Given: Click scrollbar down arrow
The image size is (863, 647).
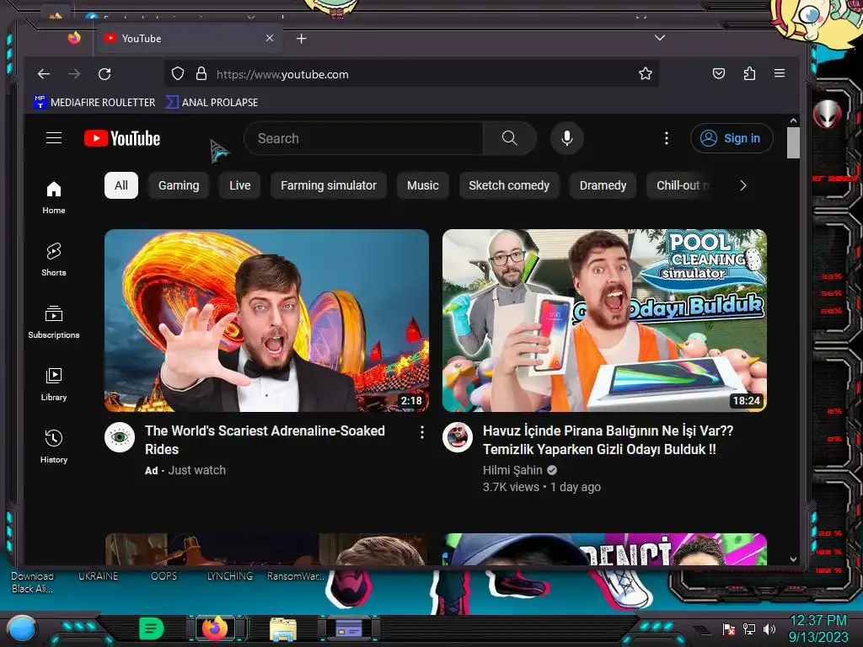Looking at the screenshot, I should coord(793,559).
